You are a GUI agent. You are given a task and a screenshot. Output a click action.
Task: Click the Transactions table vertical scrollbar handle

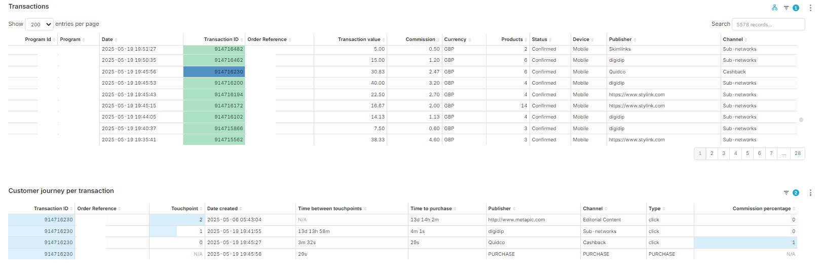coord(801,120)
